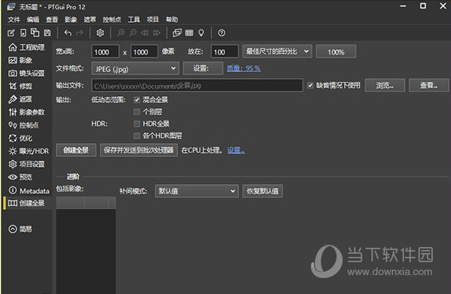
Task: Expand 补间模式 默认值 dropdown
Action: 197,191
